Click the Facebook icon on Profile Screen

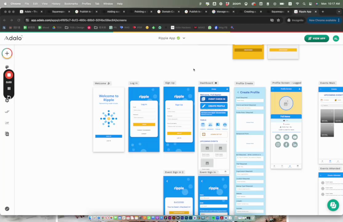[x=286, y=145]
